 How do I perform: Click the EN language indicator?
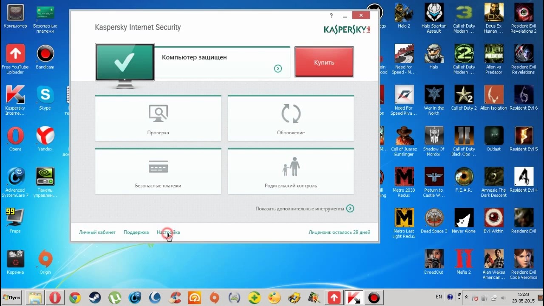tap(439, 297)
